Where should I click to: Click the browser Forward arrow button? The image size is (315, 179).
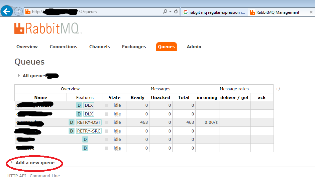(x=18, y=11)
